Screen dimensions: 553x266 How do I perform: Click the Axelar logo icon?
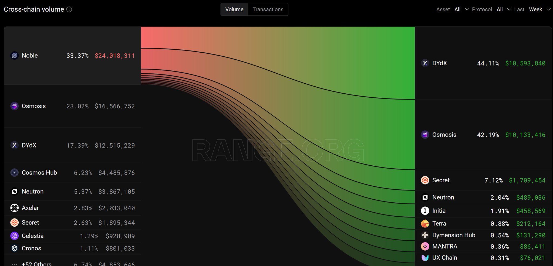pos(14,208)
